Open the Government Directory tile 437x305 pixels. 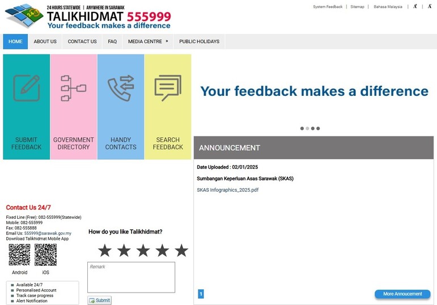(74, 107)
